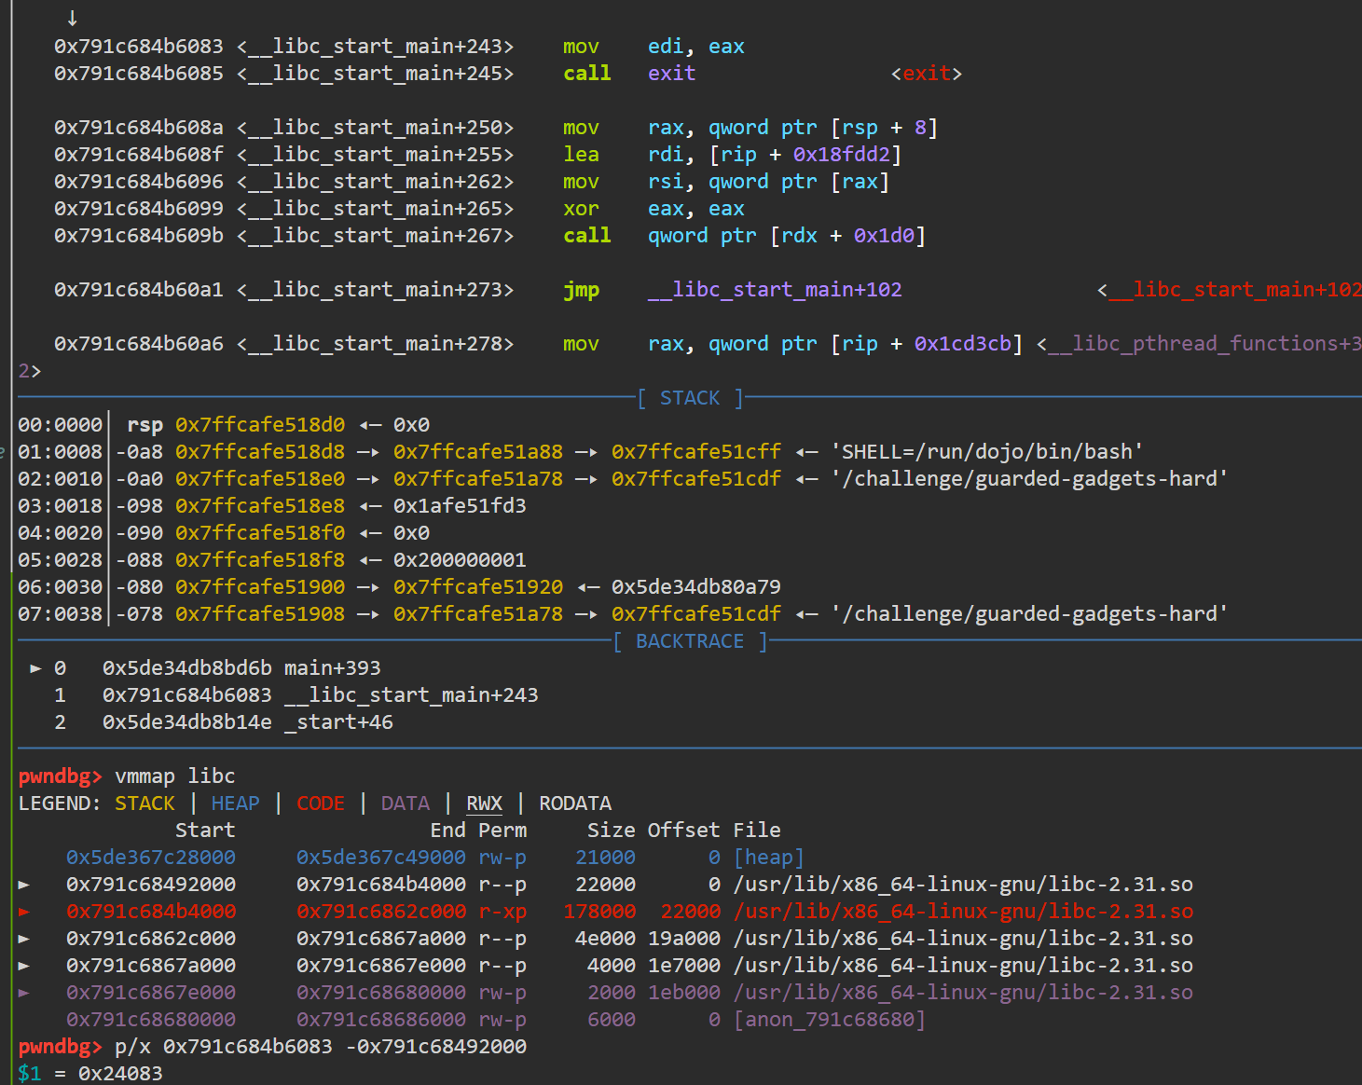Click the Perm column header
The image size is (1362, 1085).
pyautogui.click(x=502, y=831)
